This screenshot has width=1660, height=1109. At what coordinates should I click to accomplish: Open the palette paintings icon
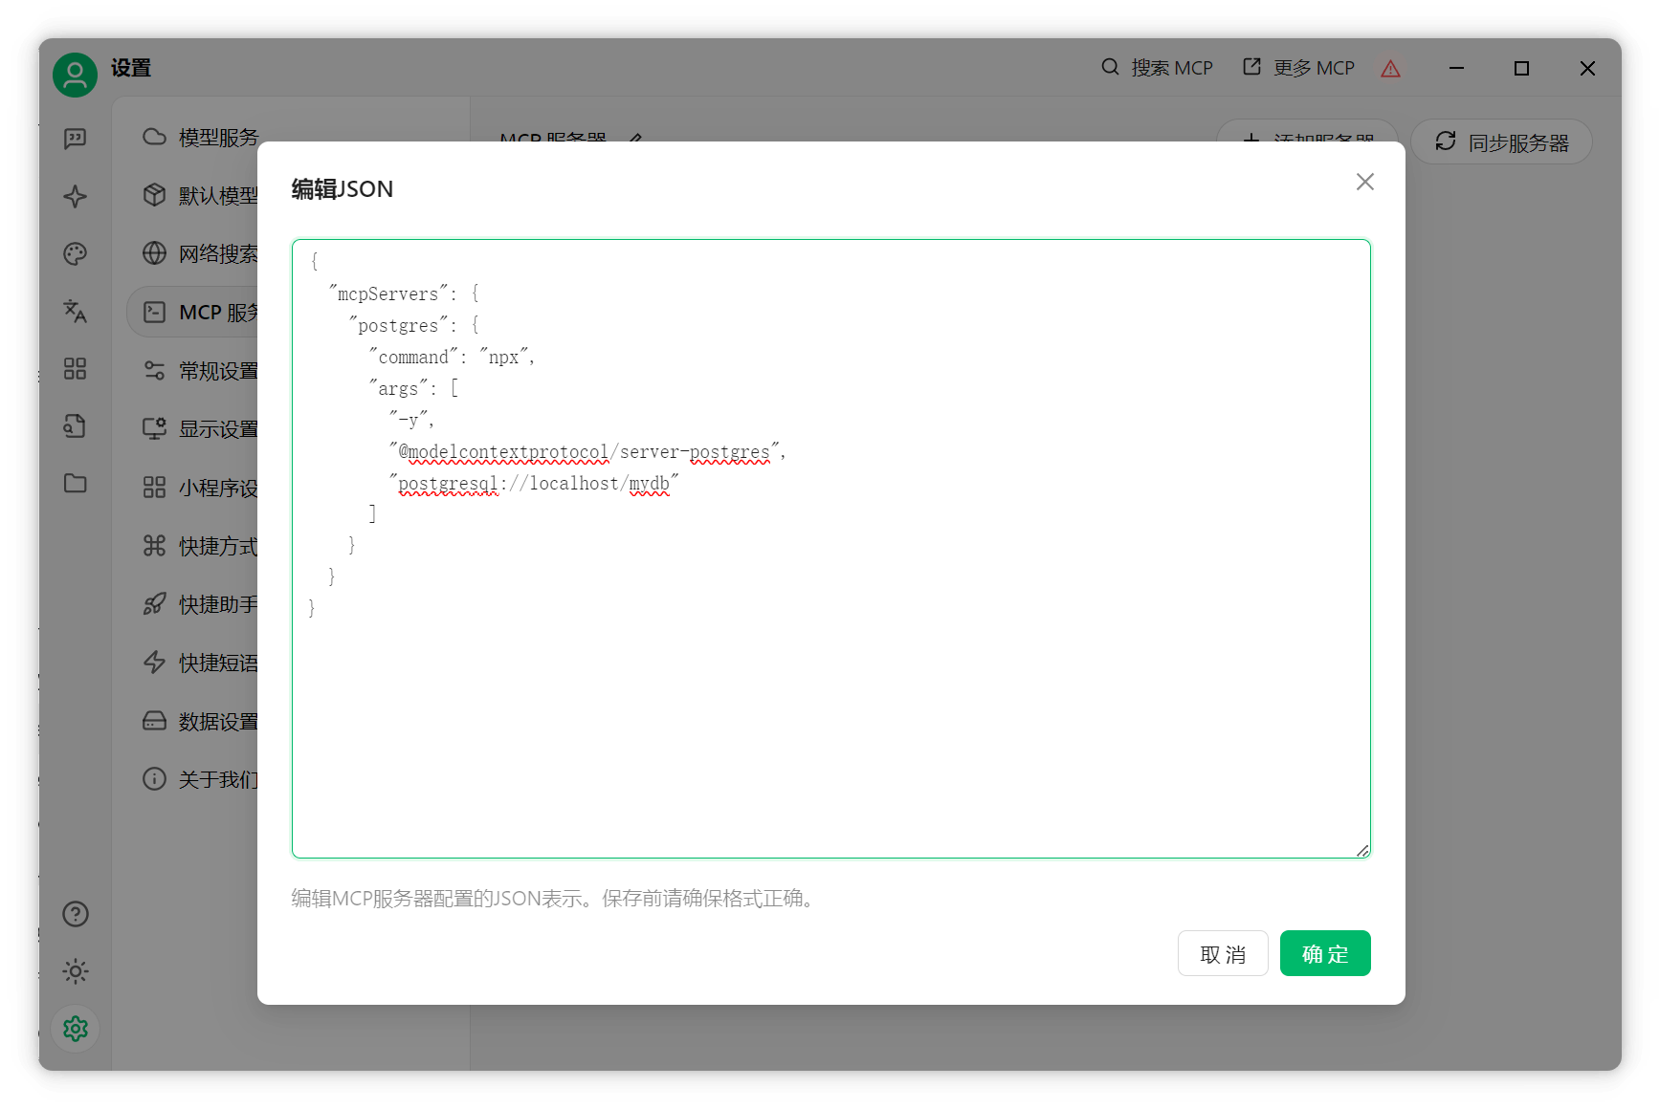pos(75,253)
